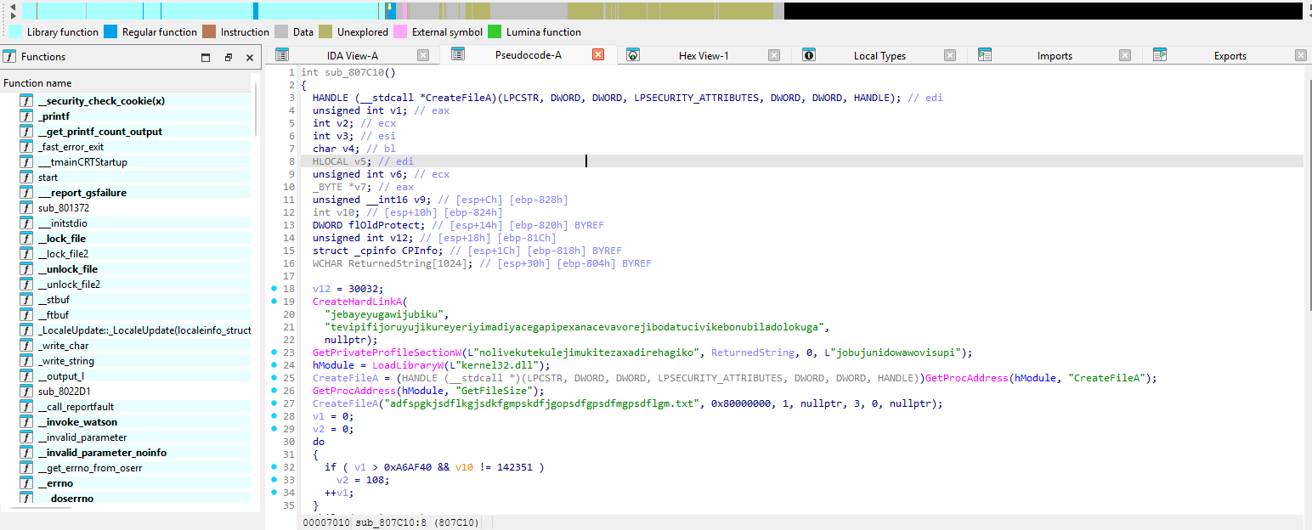
Task: Close the Hex View-1 tab
Action: (x=774, y=55)
